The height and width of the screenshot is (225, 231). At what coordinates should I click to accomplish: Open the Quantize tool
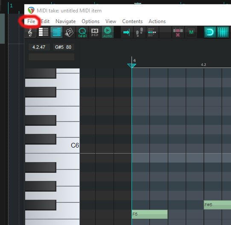pyautogui.click(x=82, y=32)
